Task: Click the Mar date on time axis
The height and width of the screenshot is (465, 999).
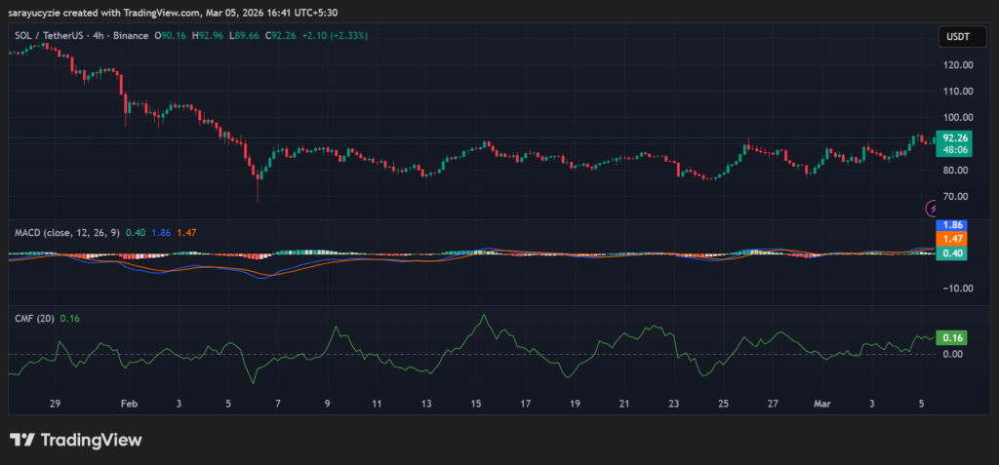Action: [821, 403]
